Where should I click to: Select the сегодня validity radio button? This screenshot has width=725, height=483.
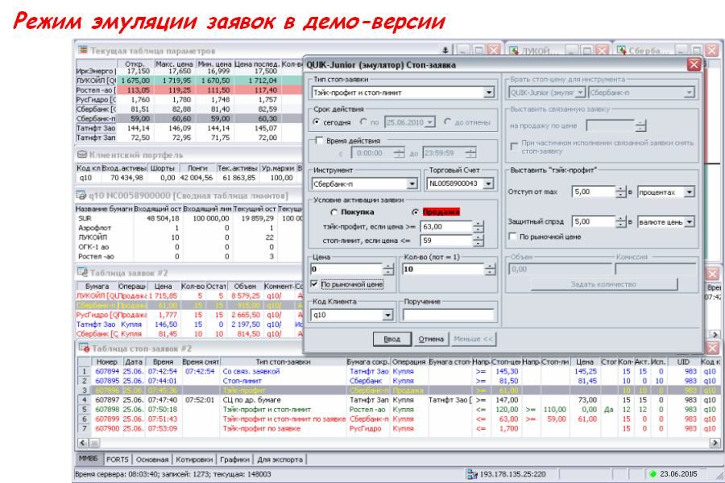(x=317, y=122)
